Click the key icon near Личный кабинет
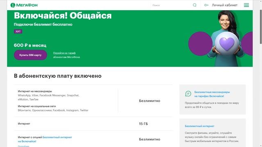Viewport: 262px width, 147px height. (x=206, y=5)
